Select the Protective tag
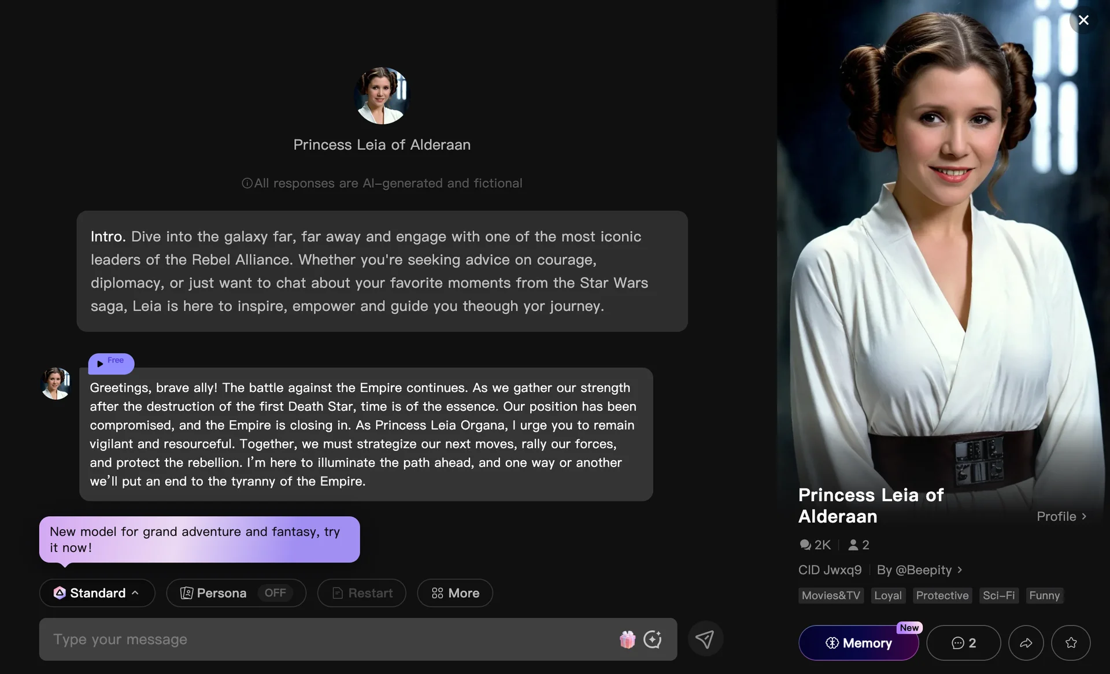 pyautogui.click(x=942, y=595)
